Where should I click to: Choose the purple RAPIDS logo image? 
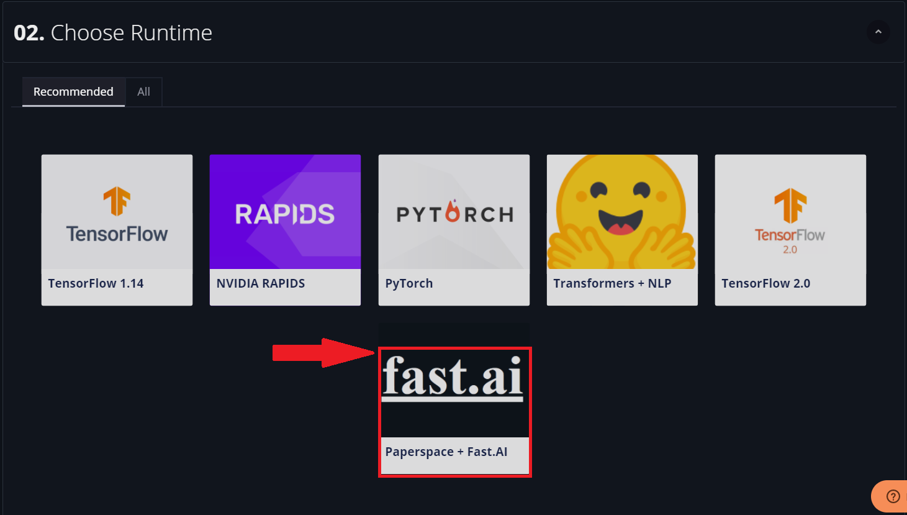click(x=285, y=212)
